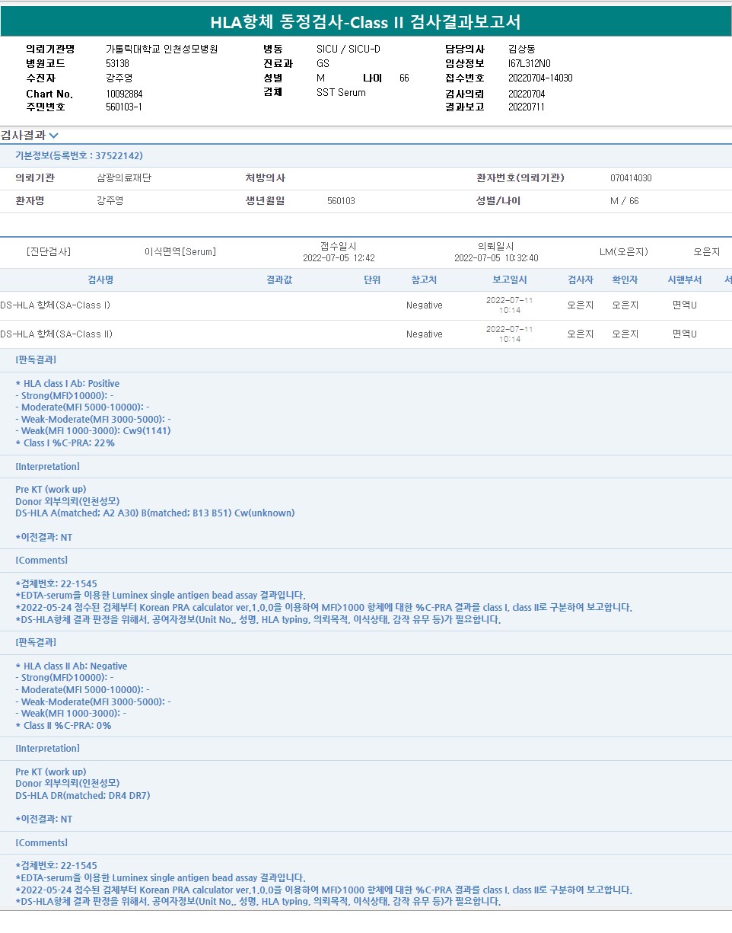Select '강주영' next to the 수진자 label

119,78
